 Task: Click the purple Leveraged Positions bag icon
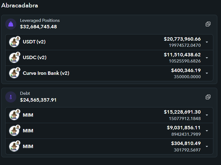tap(11, 24)
